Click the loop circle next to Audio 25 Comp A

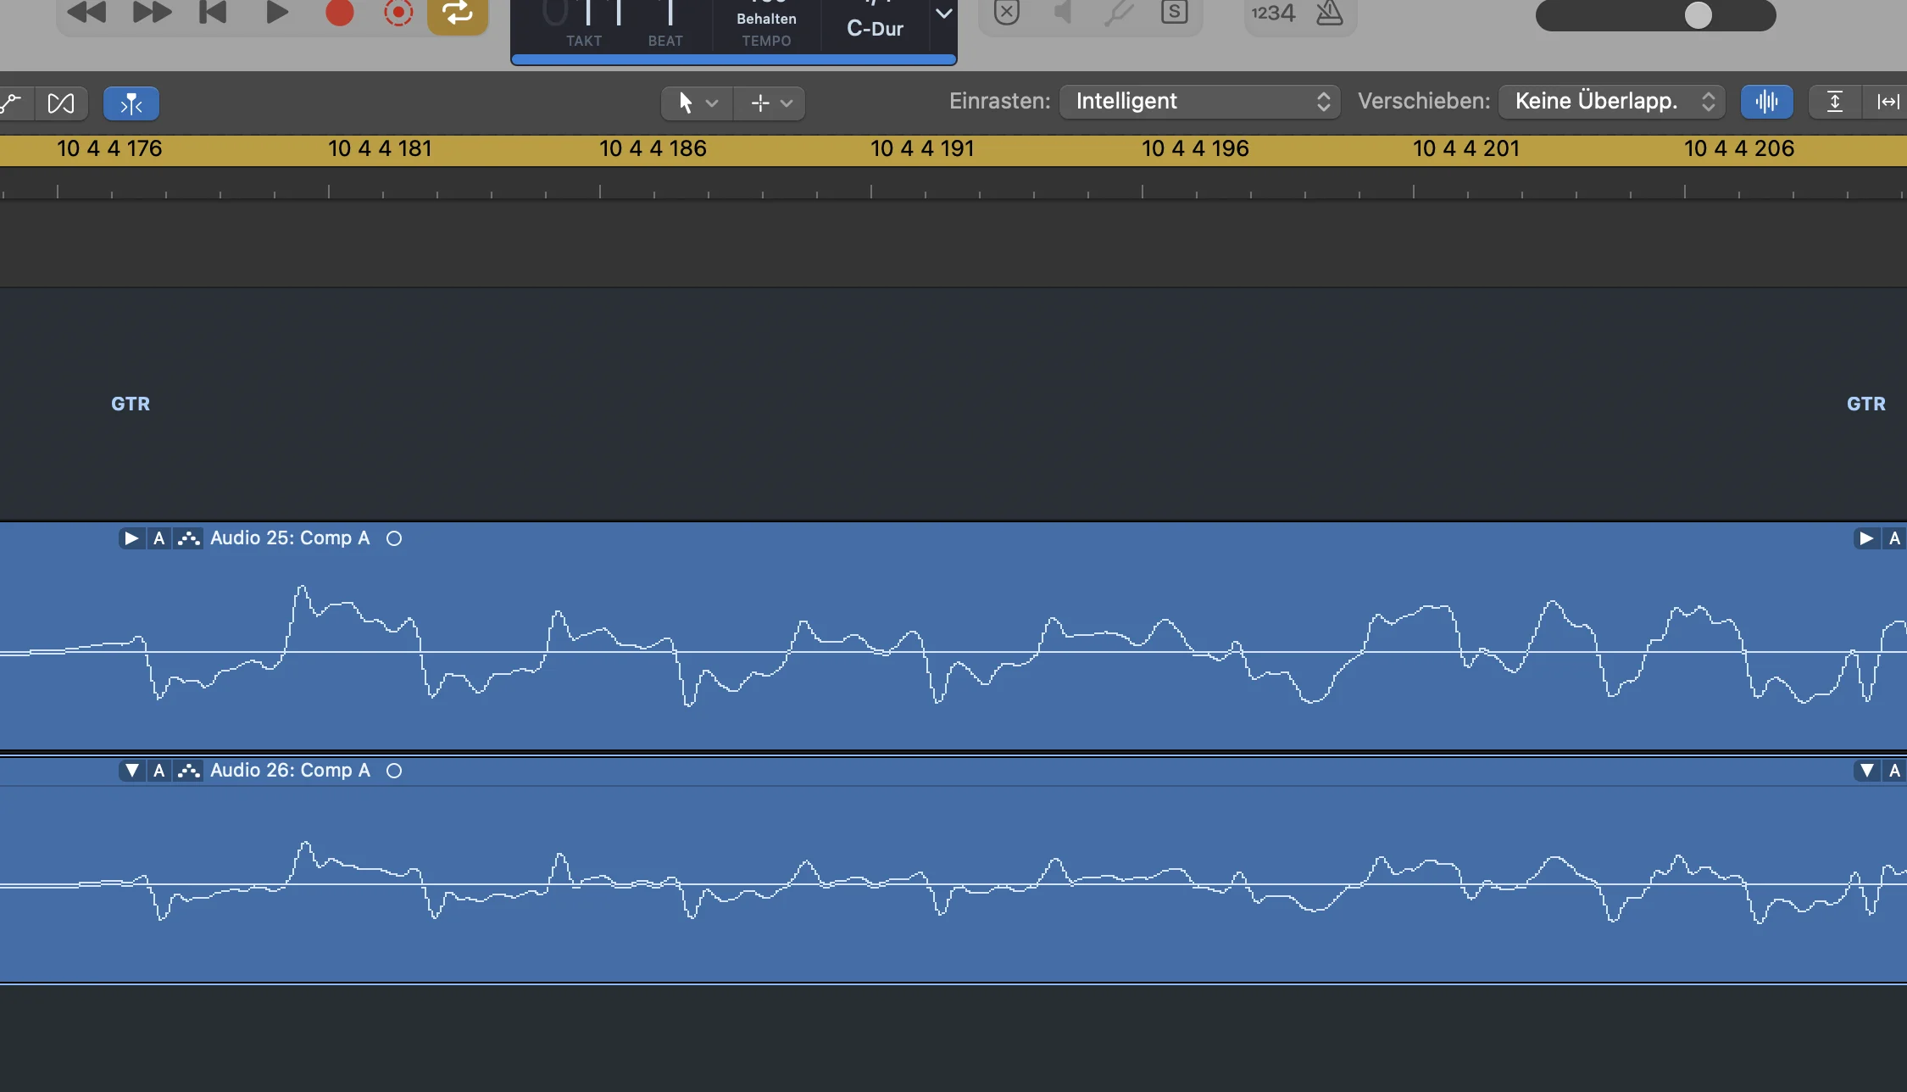(394, 538)
